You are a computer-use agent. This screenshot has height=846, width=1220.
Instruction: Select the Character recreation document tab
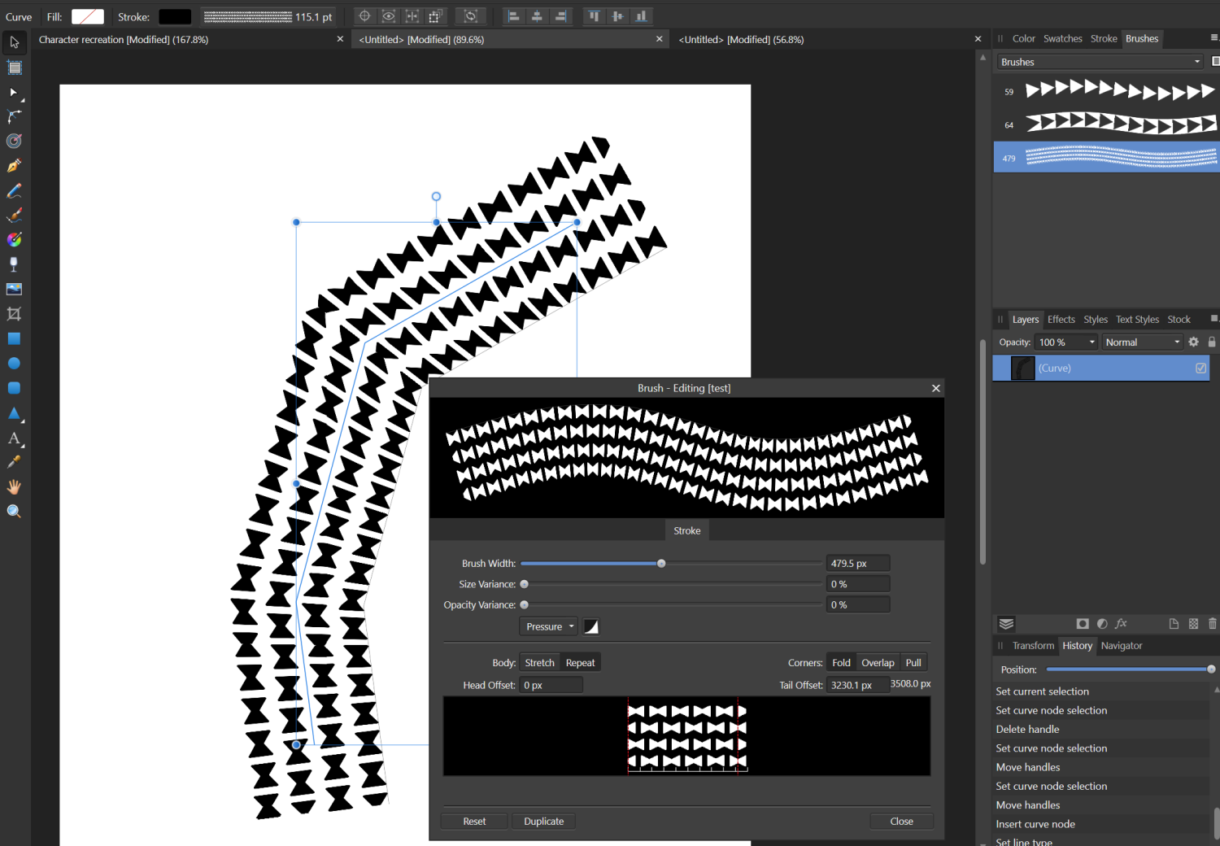click(122, 39)
